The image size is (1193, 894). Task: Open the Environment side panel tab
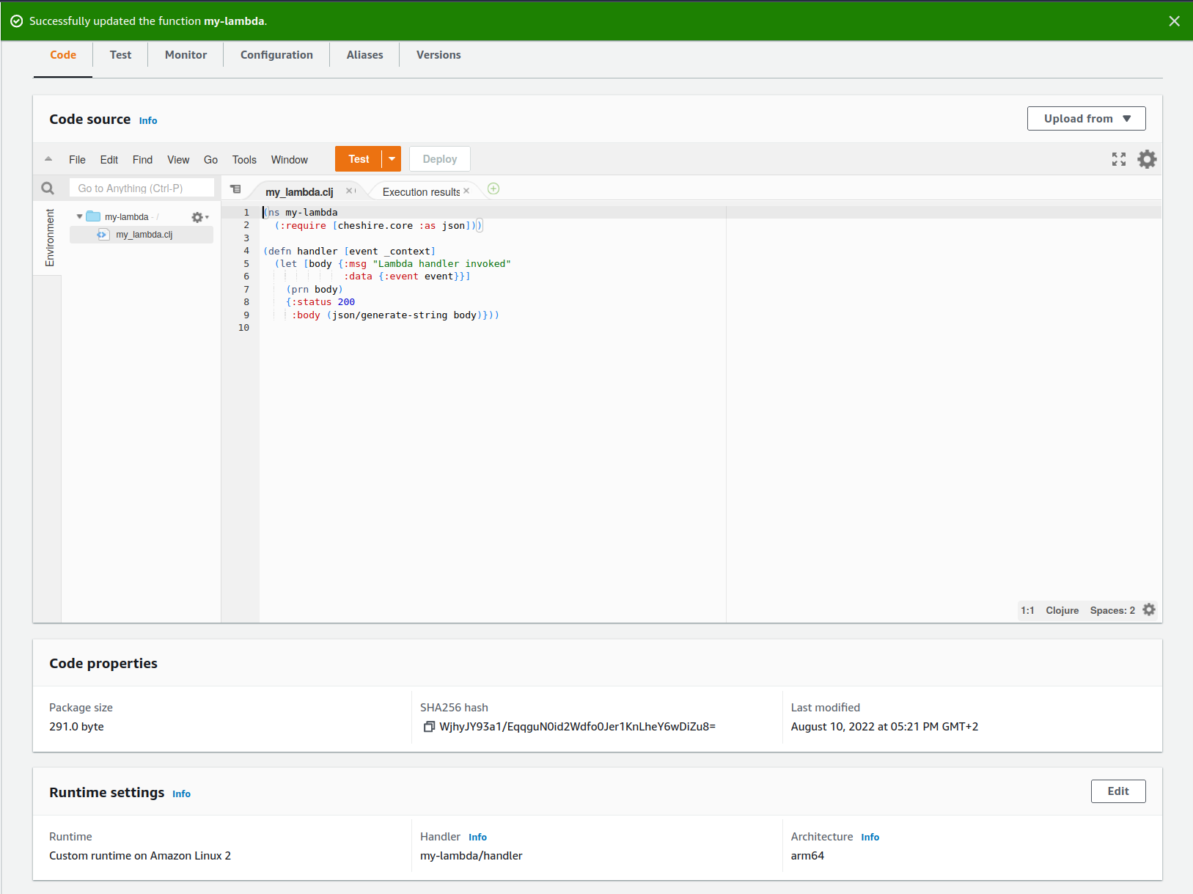(50, 238)
